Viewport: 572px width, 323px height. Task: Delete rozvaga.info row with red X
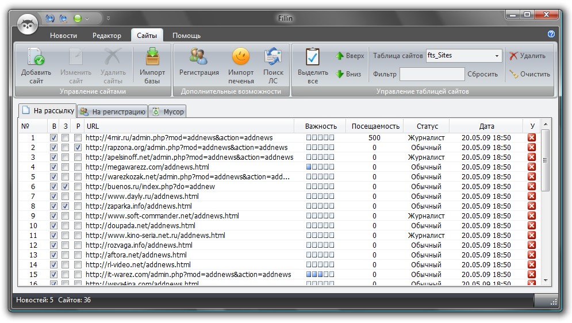(532, 245)
